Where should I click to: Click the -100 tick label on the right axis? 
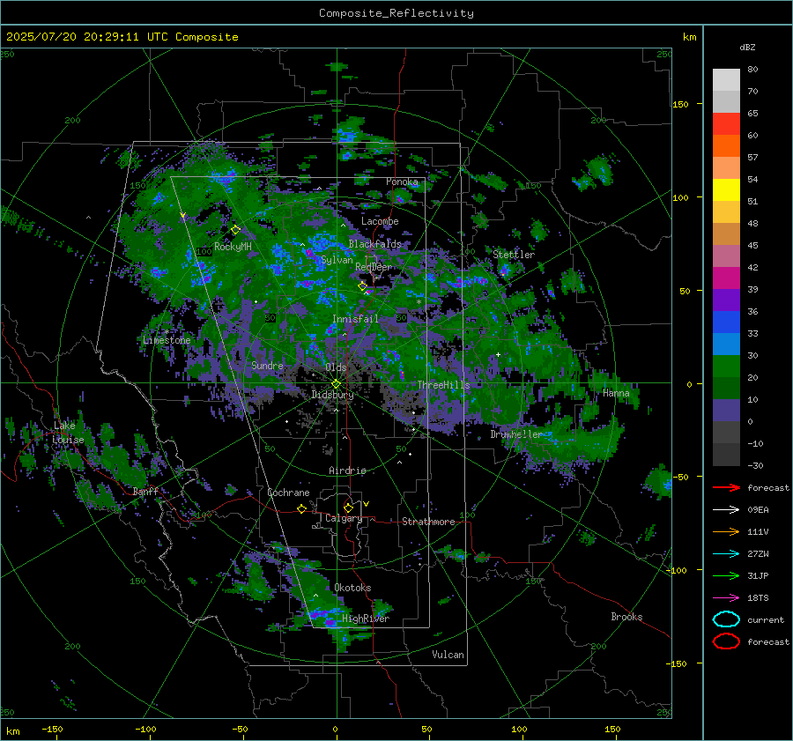pyautogui.click(x=676, y=570)
